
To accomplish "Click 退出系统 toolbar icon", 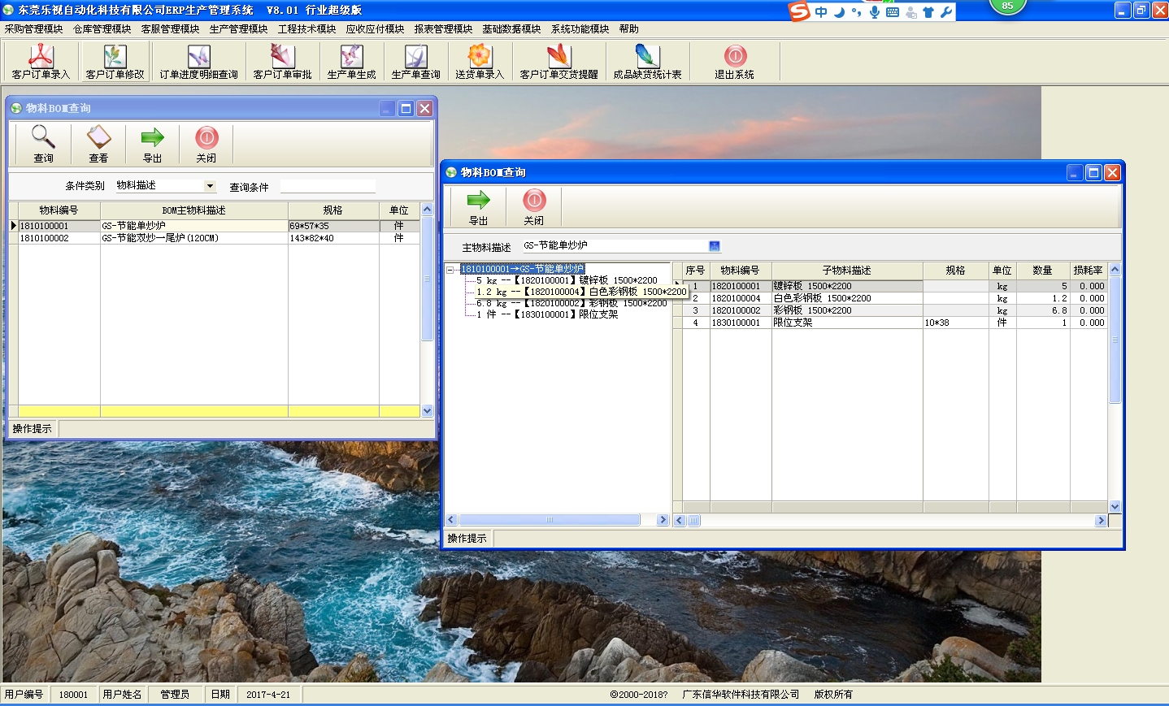I will [x=734, y=62].
